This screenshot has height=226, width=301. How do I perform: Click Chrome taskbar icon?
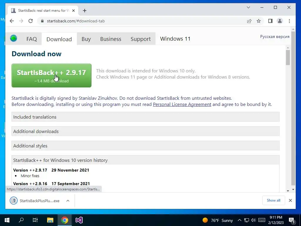pyautogui.click(x=65, y=220)
